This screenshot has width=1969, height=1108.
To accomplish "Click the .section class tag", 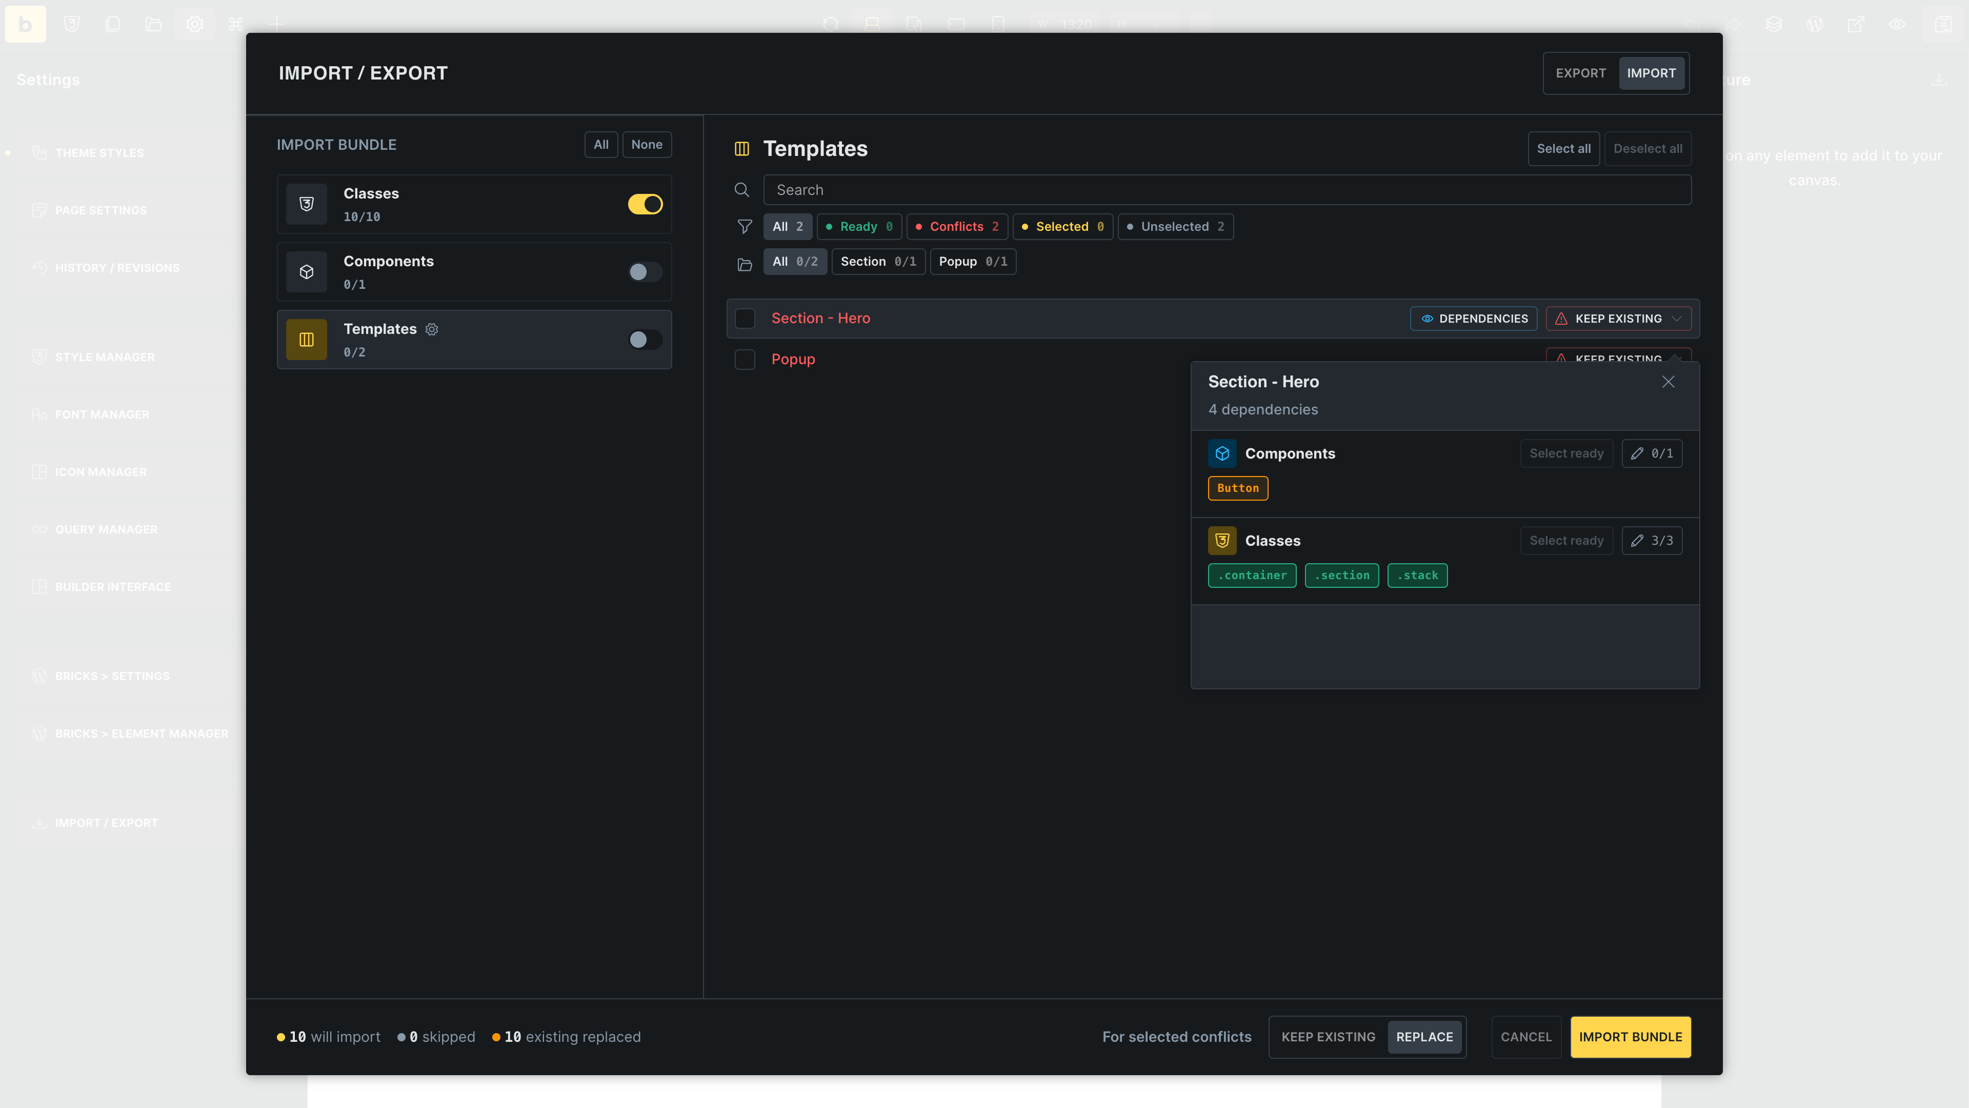I will click(x=1342, y=576).
